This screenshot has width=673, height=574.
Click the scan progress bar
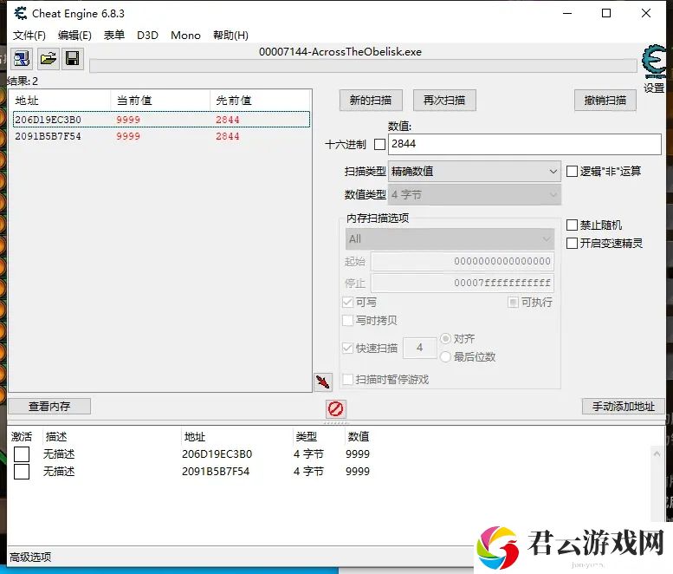363,66
